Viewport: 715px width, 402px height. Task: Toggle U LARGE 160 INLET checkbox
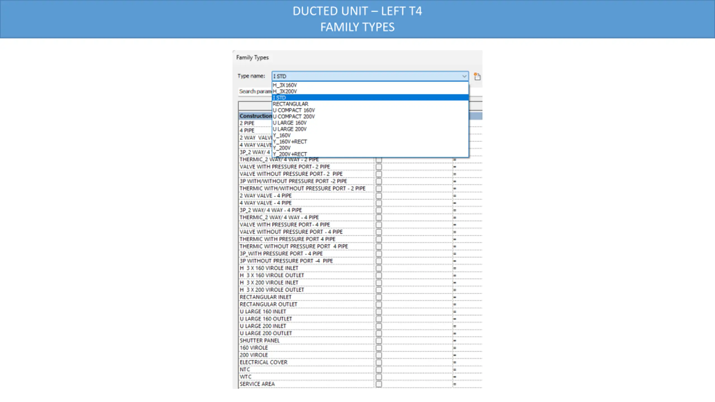(x=379, y=312)
